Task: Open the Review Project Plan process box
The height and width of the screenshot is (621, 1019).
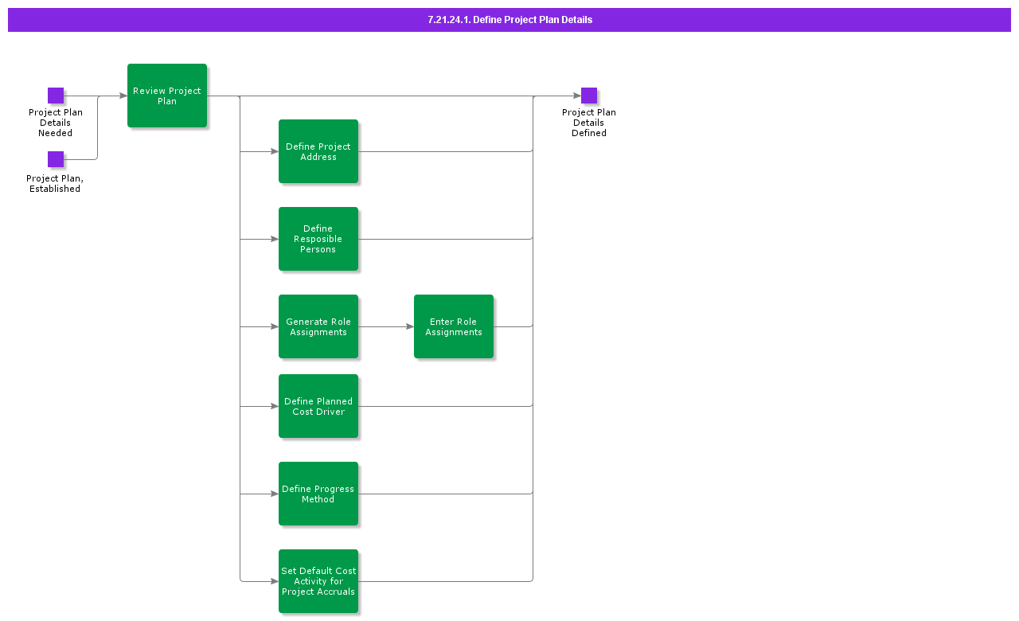Action: click(x=167, y=96)
